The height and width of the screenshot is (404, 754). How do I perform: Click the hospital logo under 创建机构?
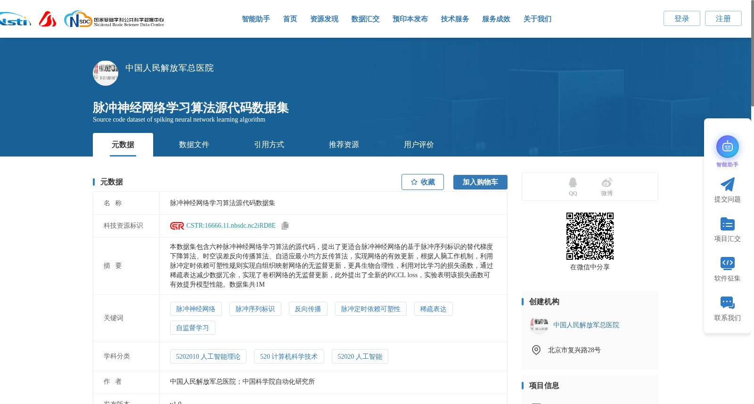pos(539,325)
